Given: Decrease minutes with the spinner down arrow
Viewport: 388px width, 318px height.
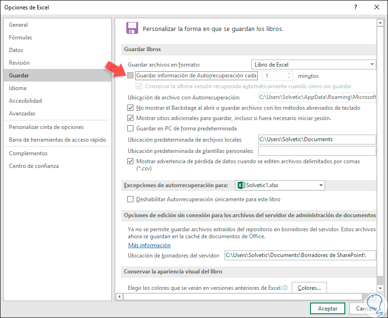Looking at the screenshot, I should click(x=289, y=78).
